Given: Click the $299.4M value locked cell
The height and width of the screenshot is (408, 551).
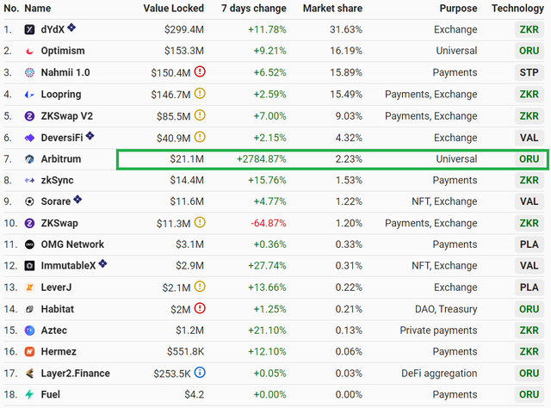Looking at the screenshot, I should [x=184, y=29].
